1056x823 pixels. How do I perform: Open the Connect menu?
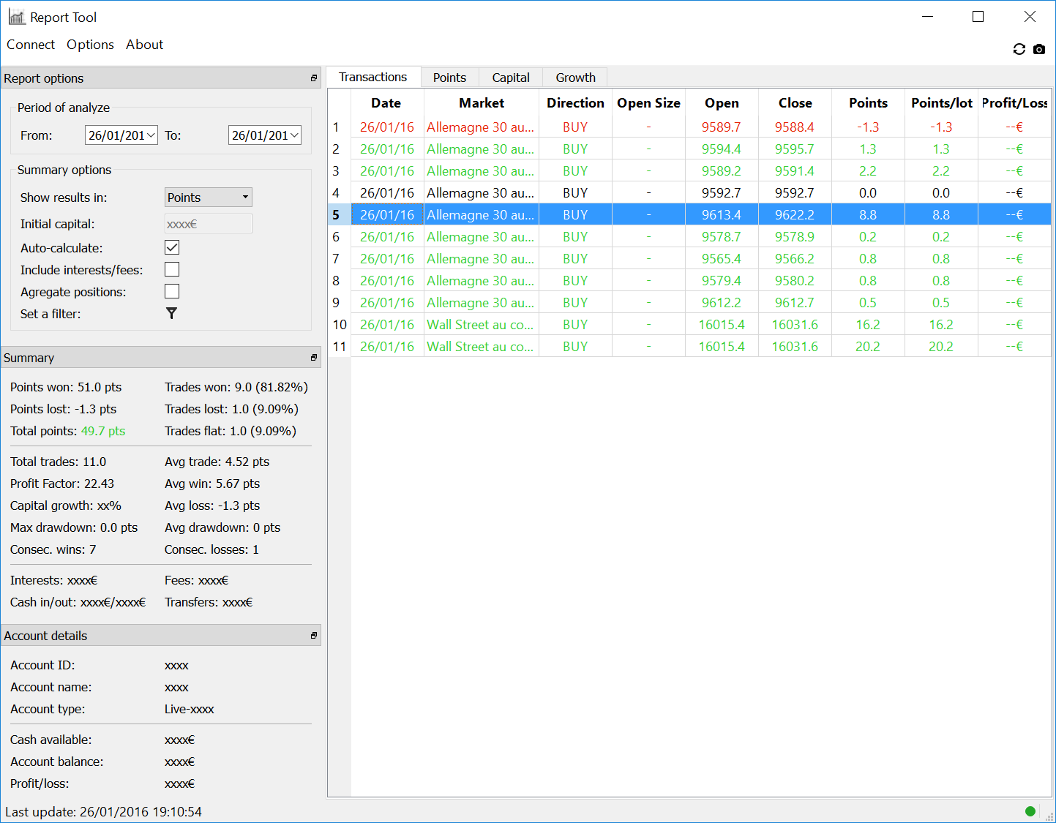click(31, 45)
